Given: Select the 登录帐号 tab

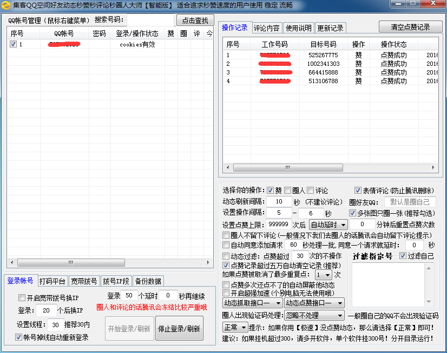Looking at the screenshot, I should pyautogui.click(x=20, y=281).
